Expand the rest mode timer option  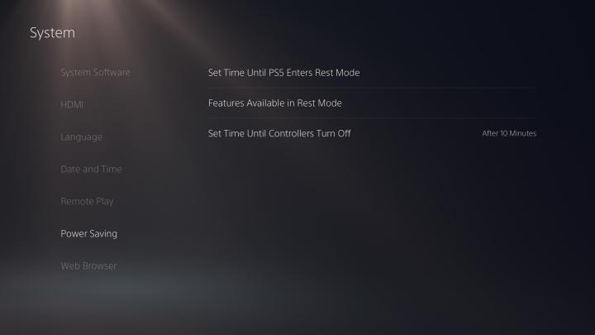point(372,73)
